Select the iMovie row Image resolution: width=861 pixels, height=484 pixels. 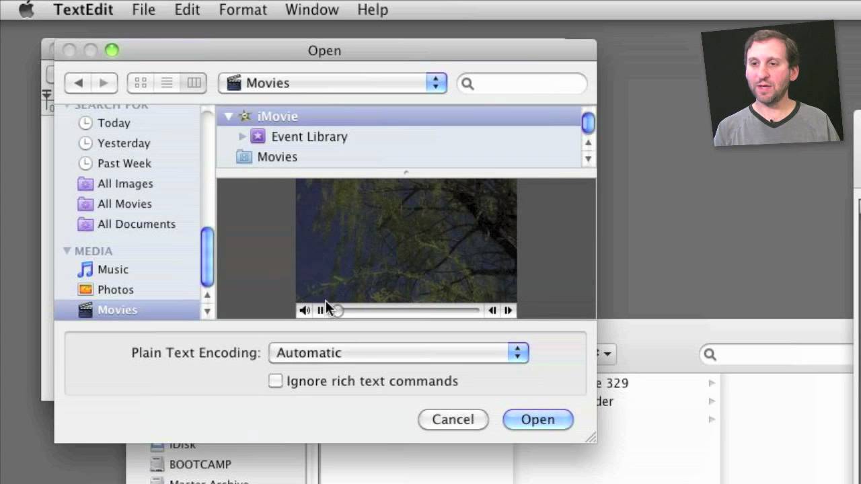pos(399,116)
